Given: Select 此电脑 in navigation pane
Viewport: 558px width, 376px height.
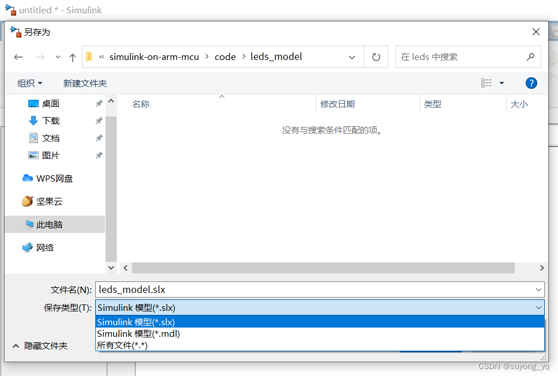Looking at the screenshot, I should point(55,224).
